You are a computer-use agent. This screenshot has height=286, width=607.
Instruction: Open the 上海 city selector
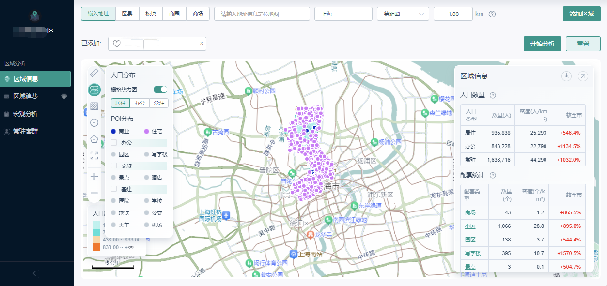[343, 14]
